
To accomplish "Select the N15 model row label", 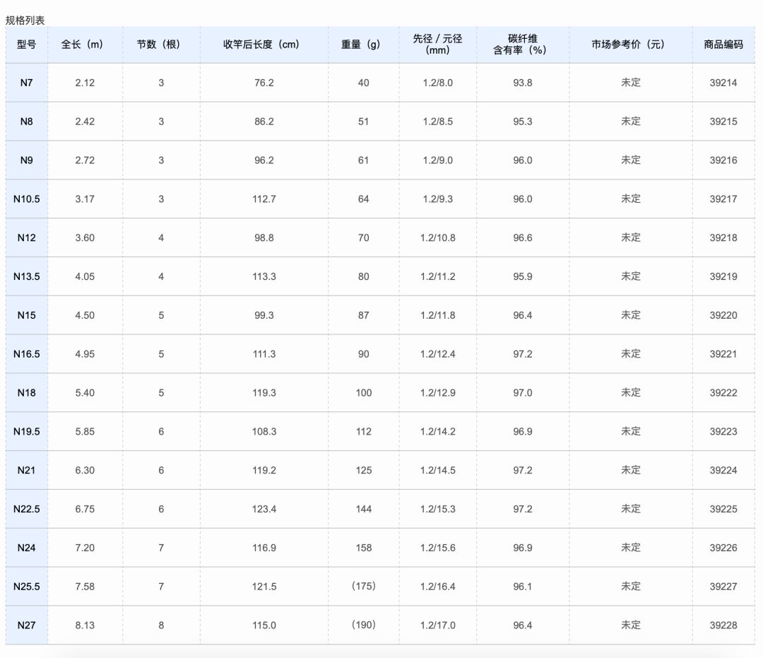I will click(x=26, y=315).
